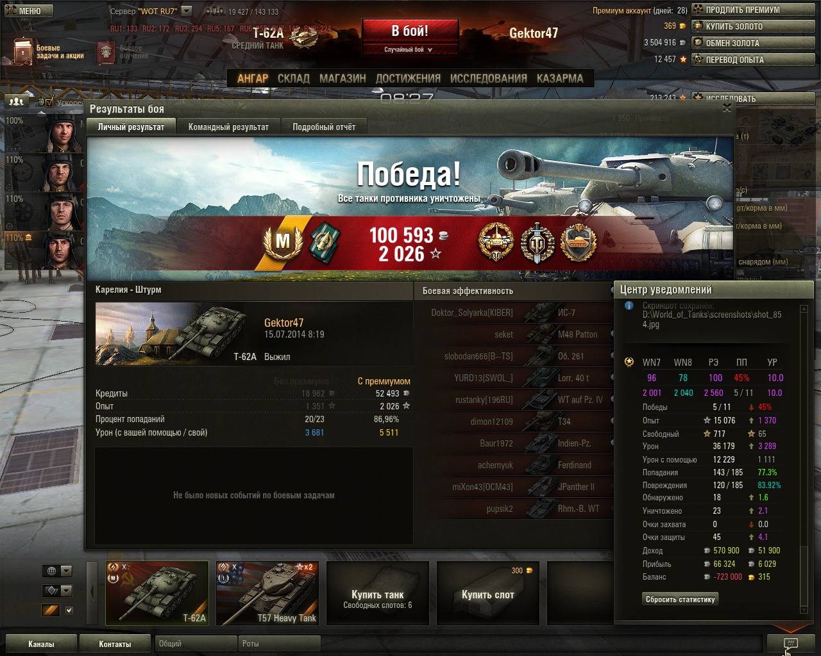This screenshot has height=656, width=821.
Task: Click the notification center scrollbar
Action: point(804,459)
